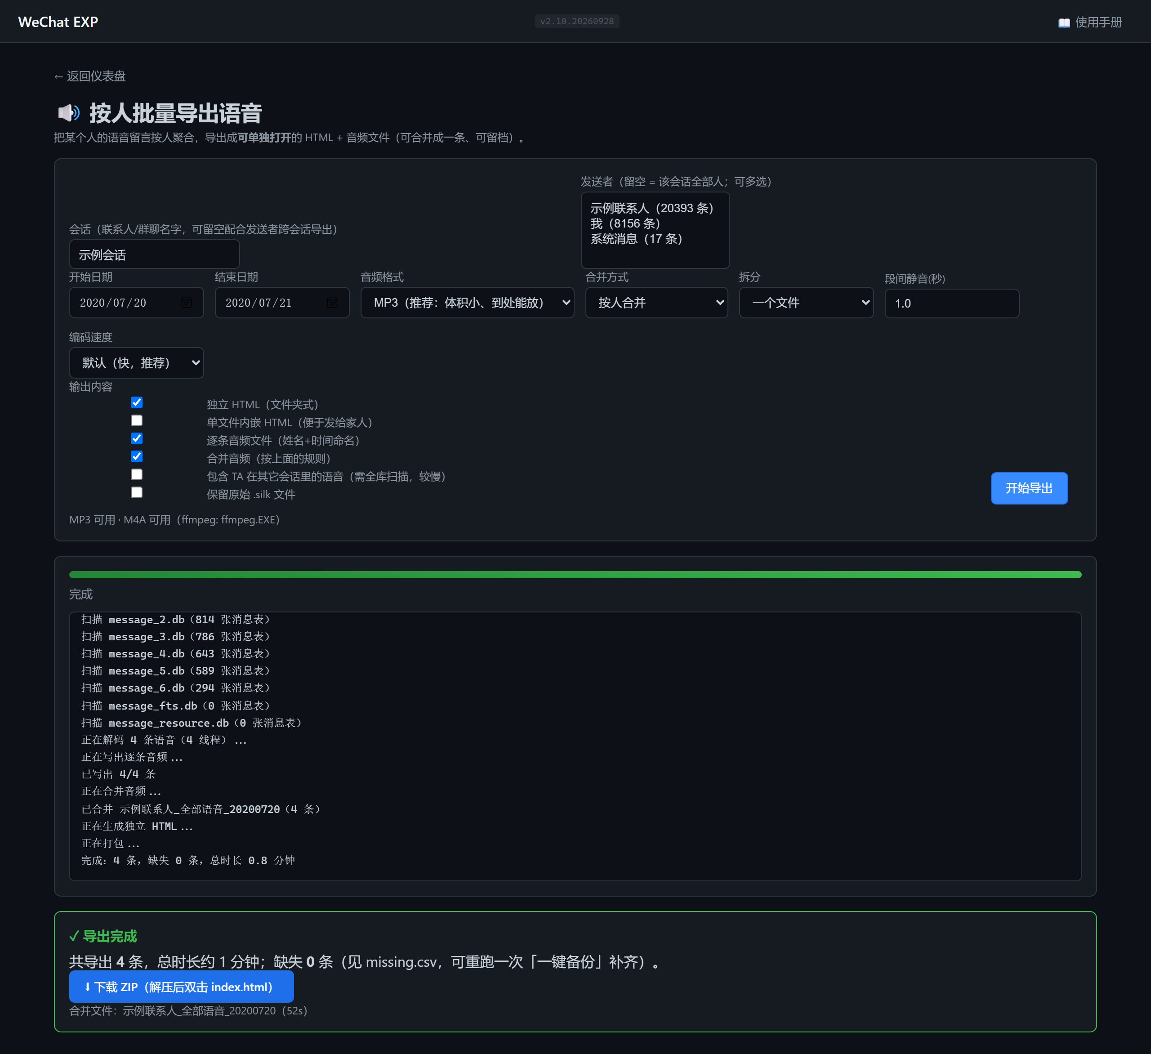Click the 结束日期 date field
The width and height of the screenshot is (1151, 1054).
coord(282,303)
